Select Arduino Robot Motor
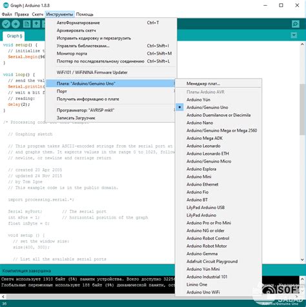Screen dimensions: 306x307 [219, 246]
